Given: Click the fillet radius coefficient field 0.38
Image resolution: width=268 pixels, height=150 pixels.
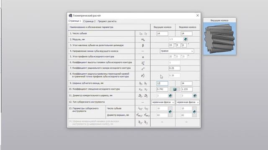Looking at the screenshot, I should click(x=174, y=75).
